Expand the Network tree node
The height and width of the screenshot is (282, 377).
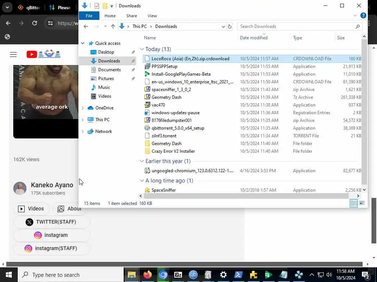83,131
